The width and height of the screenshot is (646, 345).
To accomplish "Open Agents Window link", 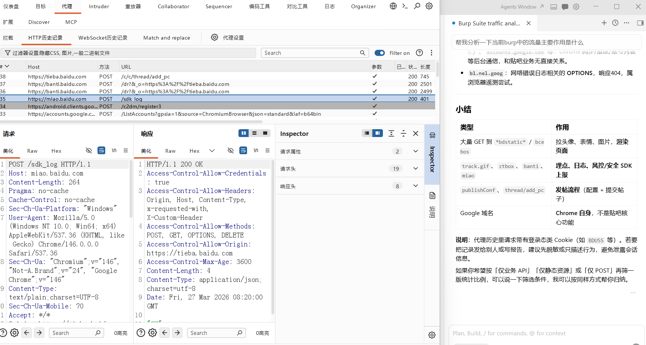I will tap(522, 7).
